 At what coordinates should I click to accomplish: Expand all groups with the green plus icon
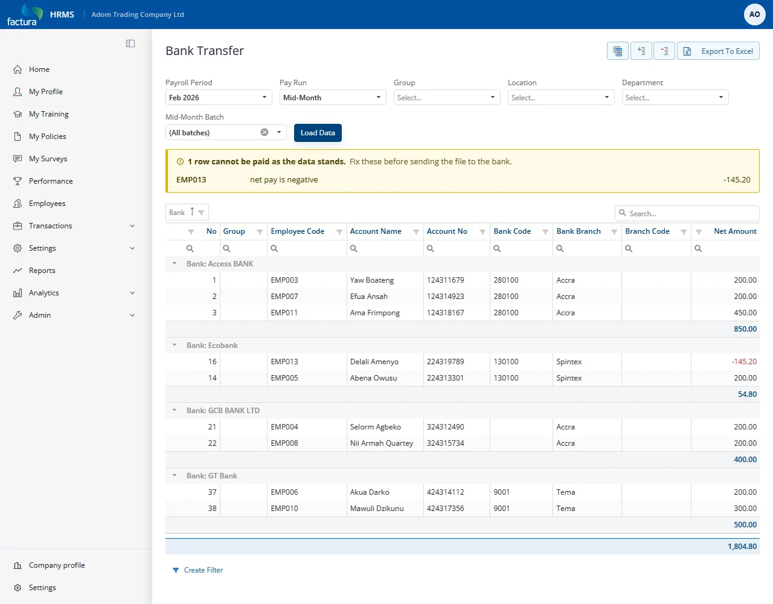[x=641, y=51]
